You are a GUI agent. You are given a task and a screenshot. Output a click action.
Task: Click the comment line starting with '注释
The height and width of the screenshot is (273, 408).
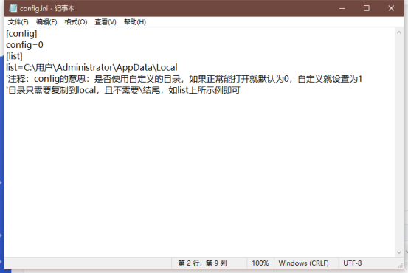click(x=184, y=79)
